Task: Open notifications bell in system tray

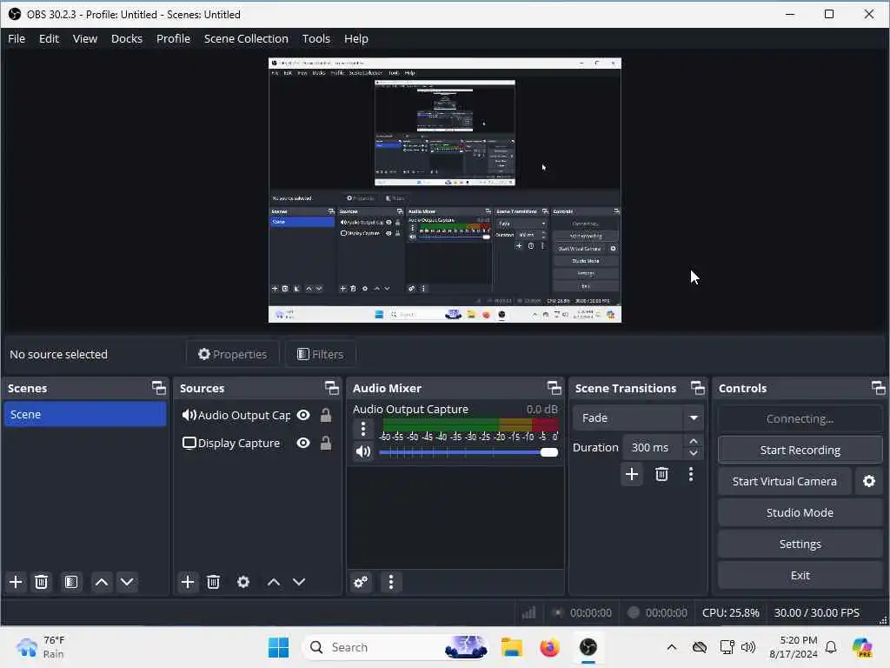Action: click(831, 647)
